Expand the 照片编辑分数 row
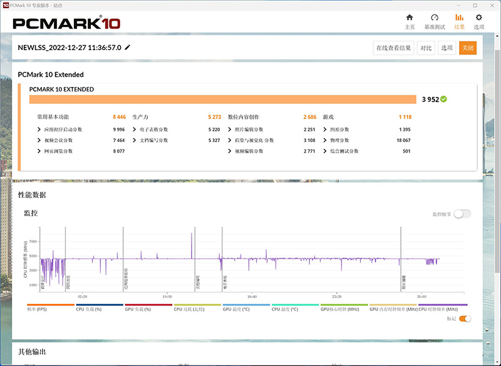Image resolution: width=501 pixels, height=366 pixels. click(230, 130)
